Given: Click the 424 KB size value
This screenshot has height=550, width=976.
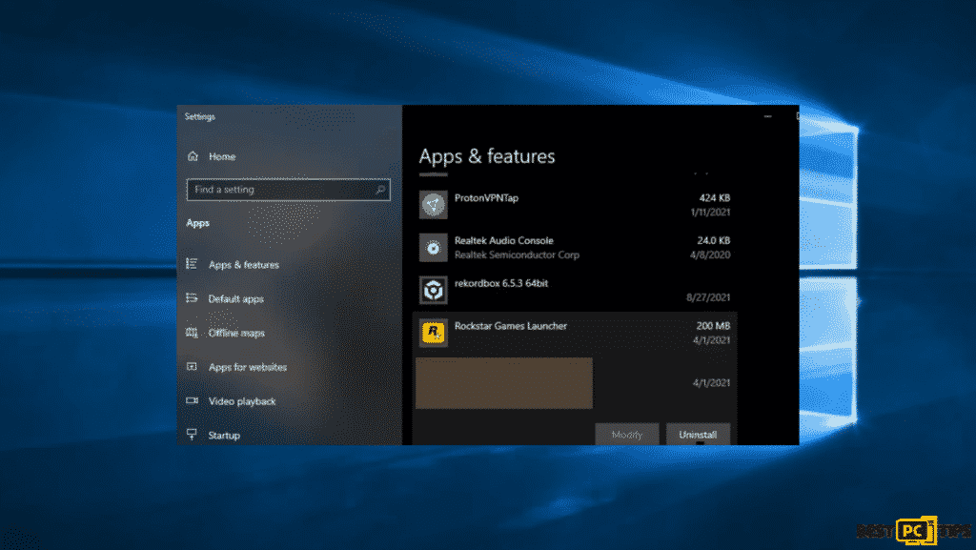Looking at the screenshot, I should 715,198.
